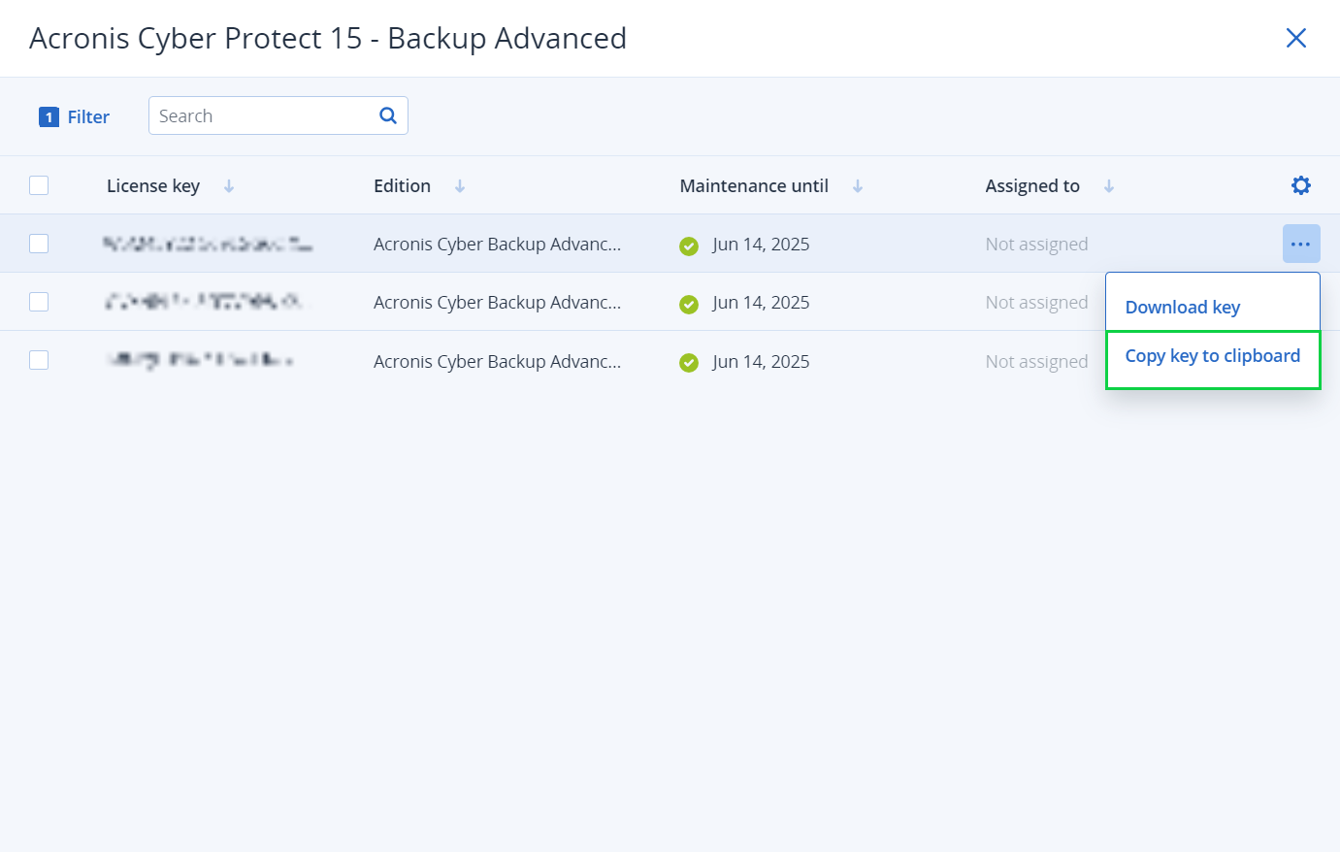
Task: Click the green maintenance status icon on third row
Action: (x=689, y=363)
